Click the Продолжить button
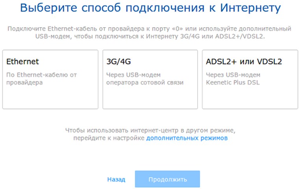 167,179
